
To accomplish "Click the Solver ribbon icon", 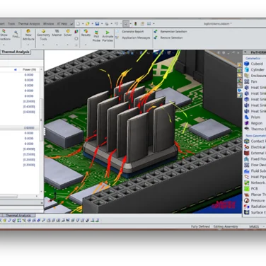I will (x=68, y=33).
